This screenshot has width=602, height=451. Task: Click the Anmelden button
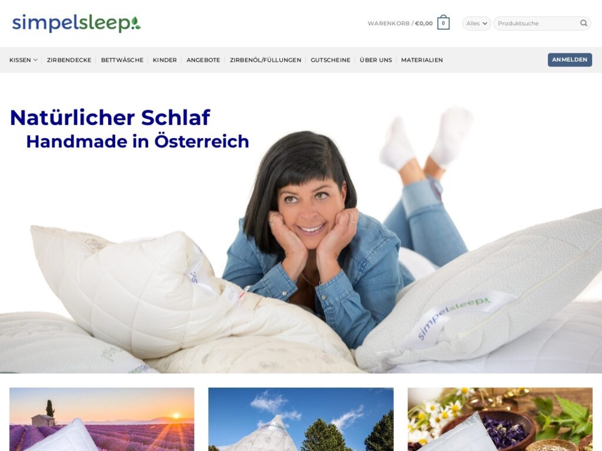570,59
